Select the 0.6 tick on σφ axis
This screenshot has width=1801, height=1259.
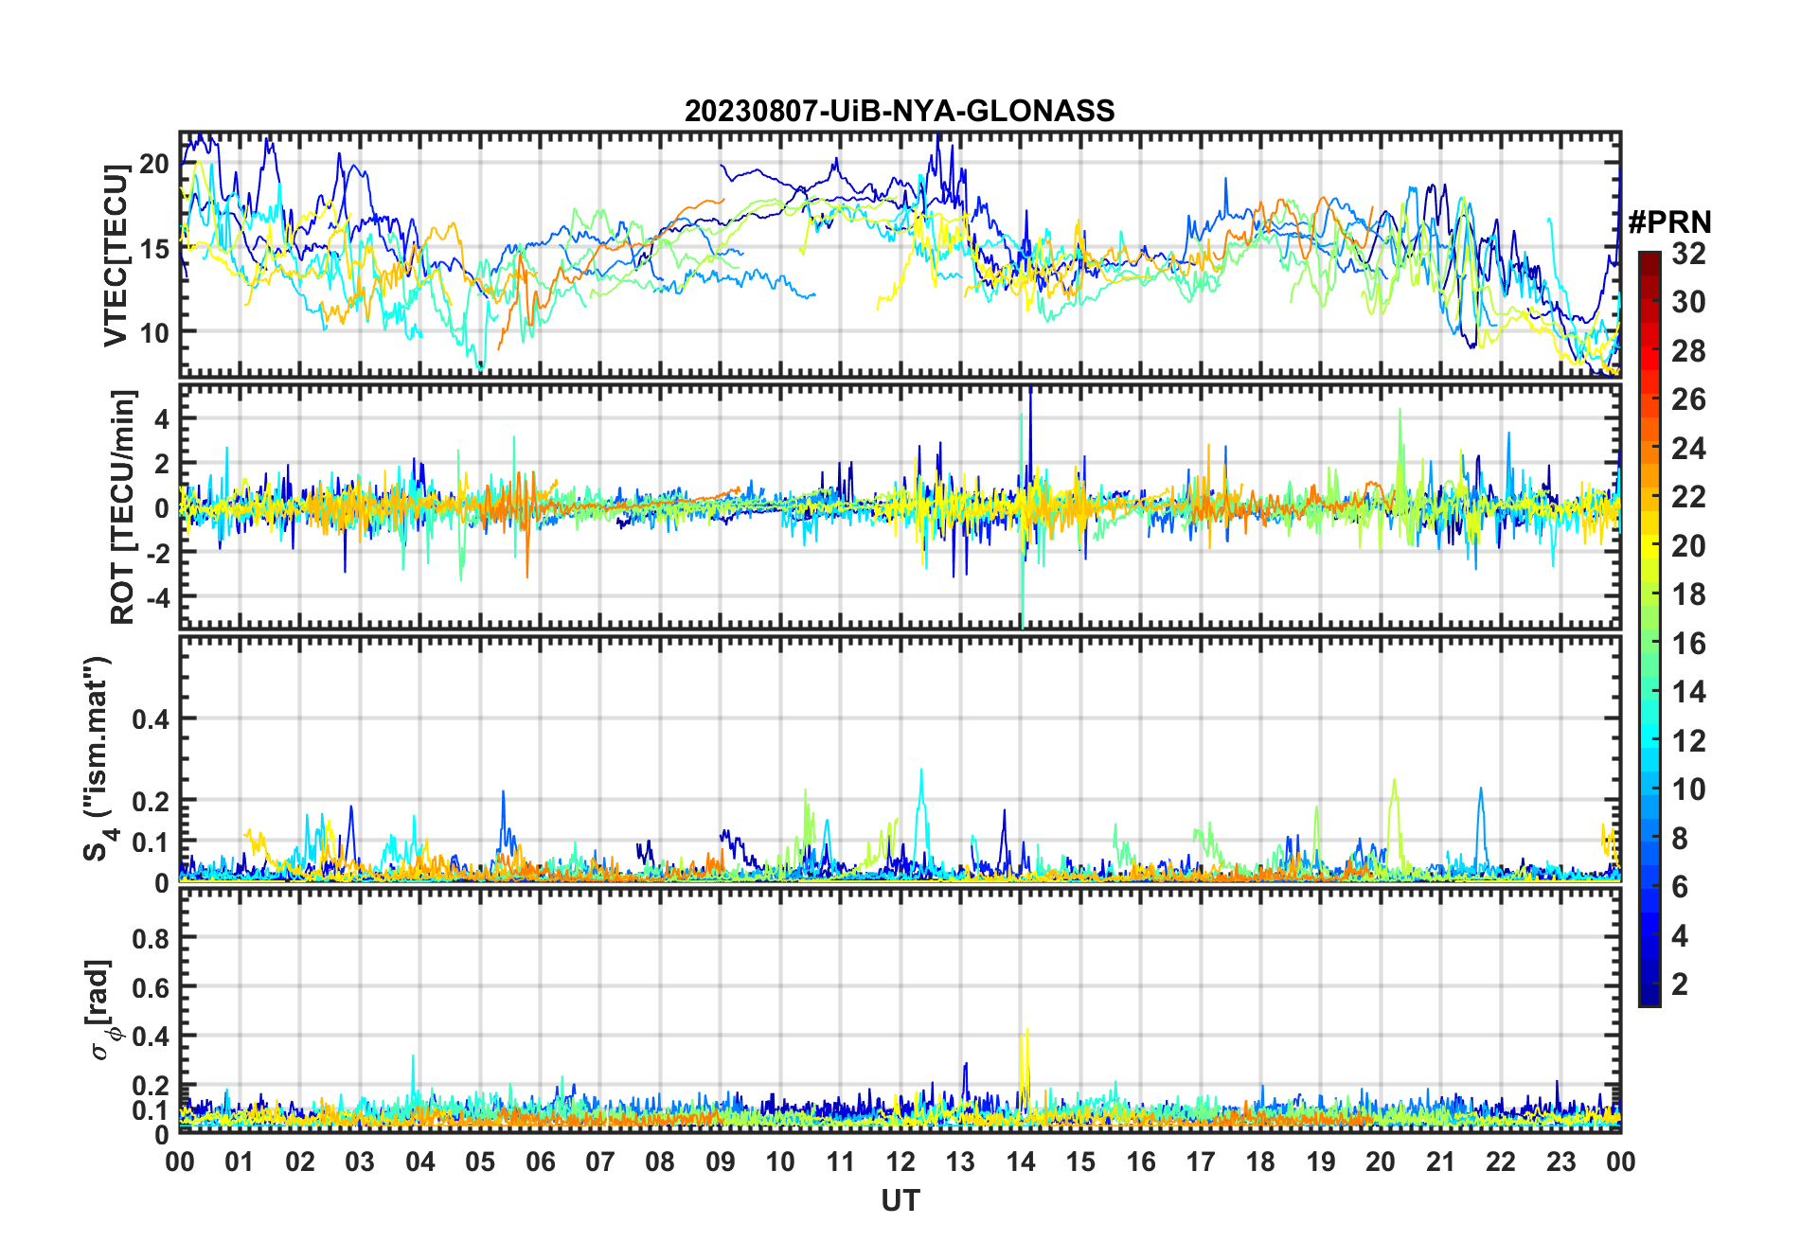coord(151,987)
